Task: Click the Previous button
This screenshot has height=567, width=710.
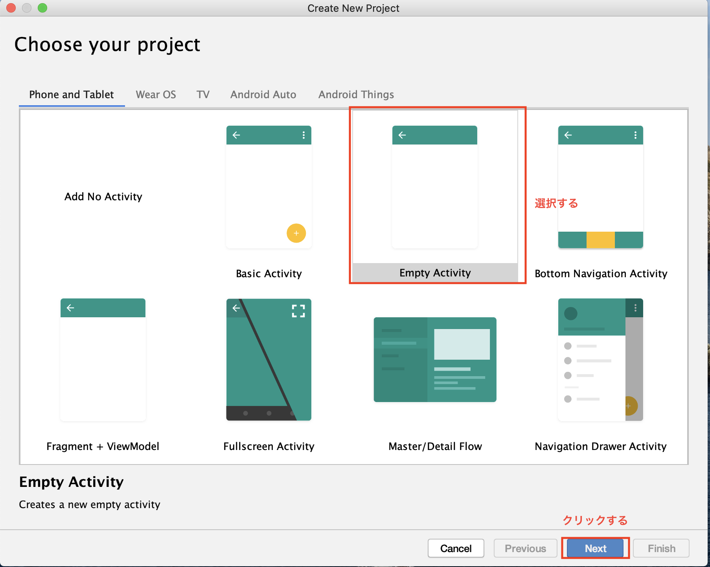Action: pos(525,548)
